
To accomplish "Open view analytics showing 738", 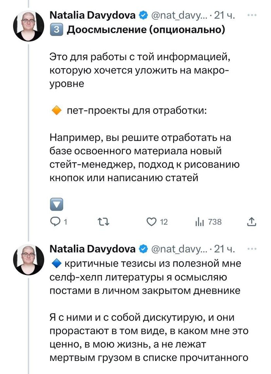I will 199,222.
